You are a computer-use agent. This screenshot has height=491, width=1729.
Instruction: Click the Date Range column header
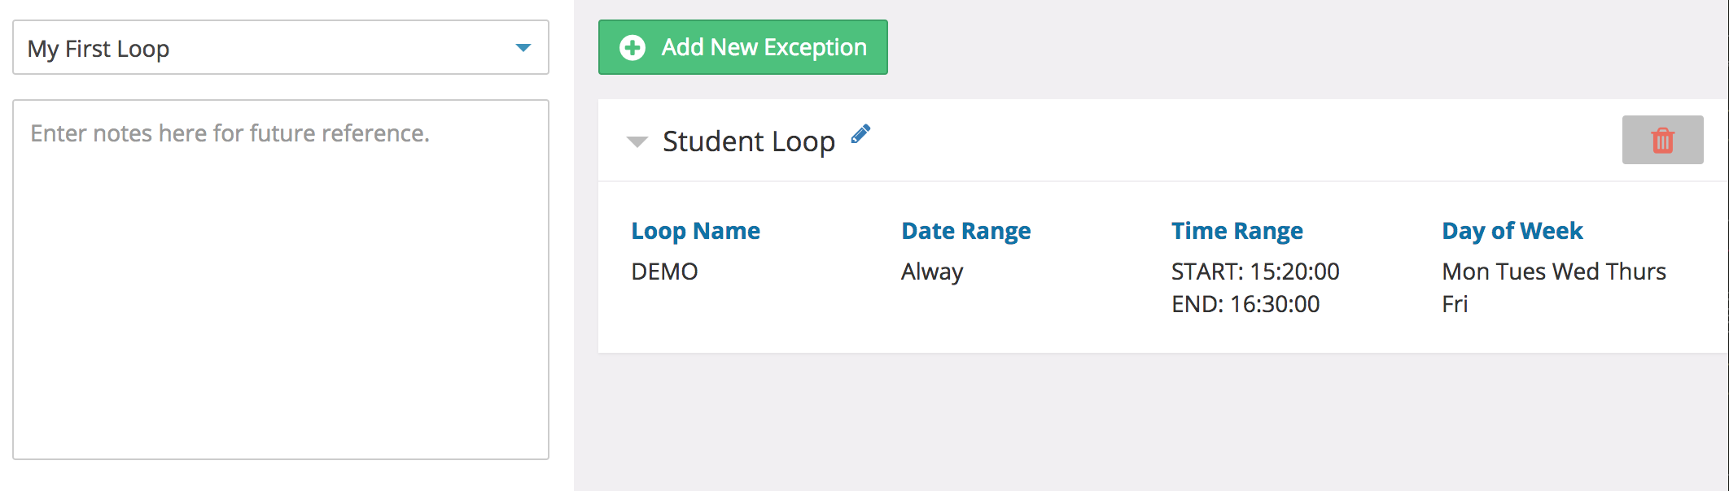[x=965, y=231]
